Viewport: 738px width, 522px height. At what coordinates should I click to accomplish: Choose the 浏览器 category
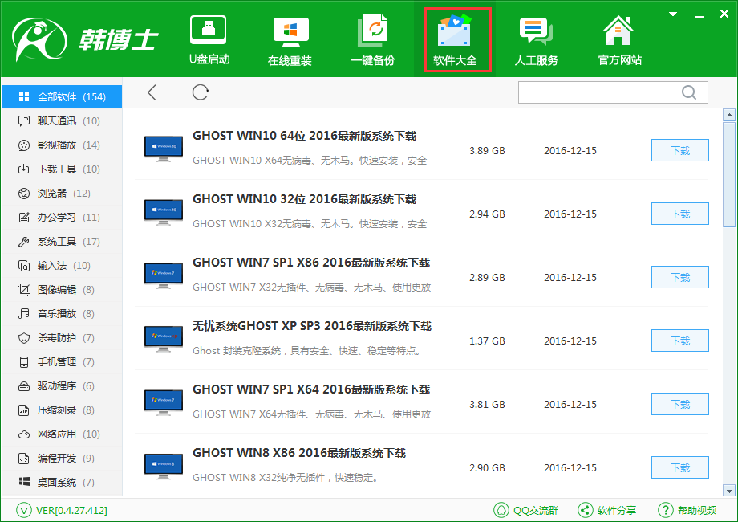point(53,194)
